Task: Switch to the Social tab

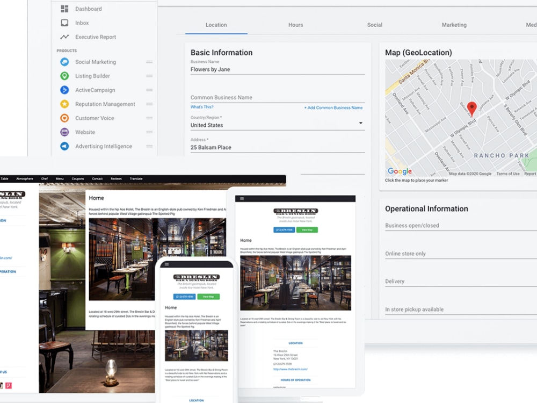Action: 375,25
